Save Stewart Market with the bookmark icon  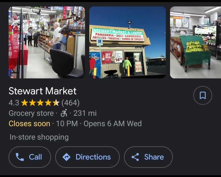(203, 95)
